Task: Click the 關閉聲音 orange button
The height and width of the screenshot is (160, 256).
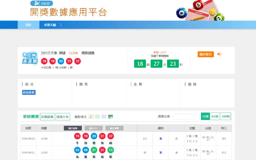Action: click(x=206, y=54)
